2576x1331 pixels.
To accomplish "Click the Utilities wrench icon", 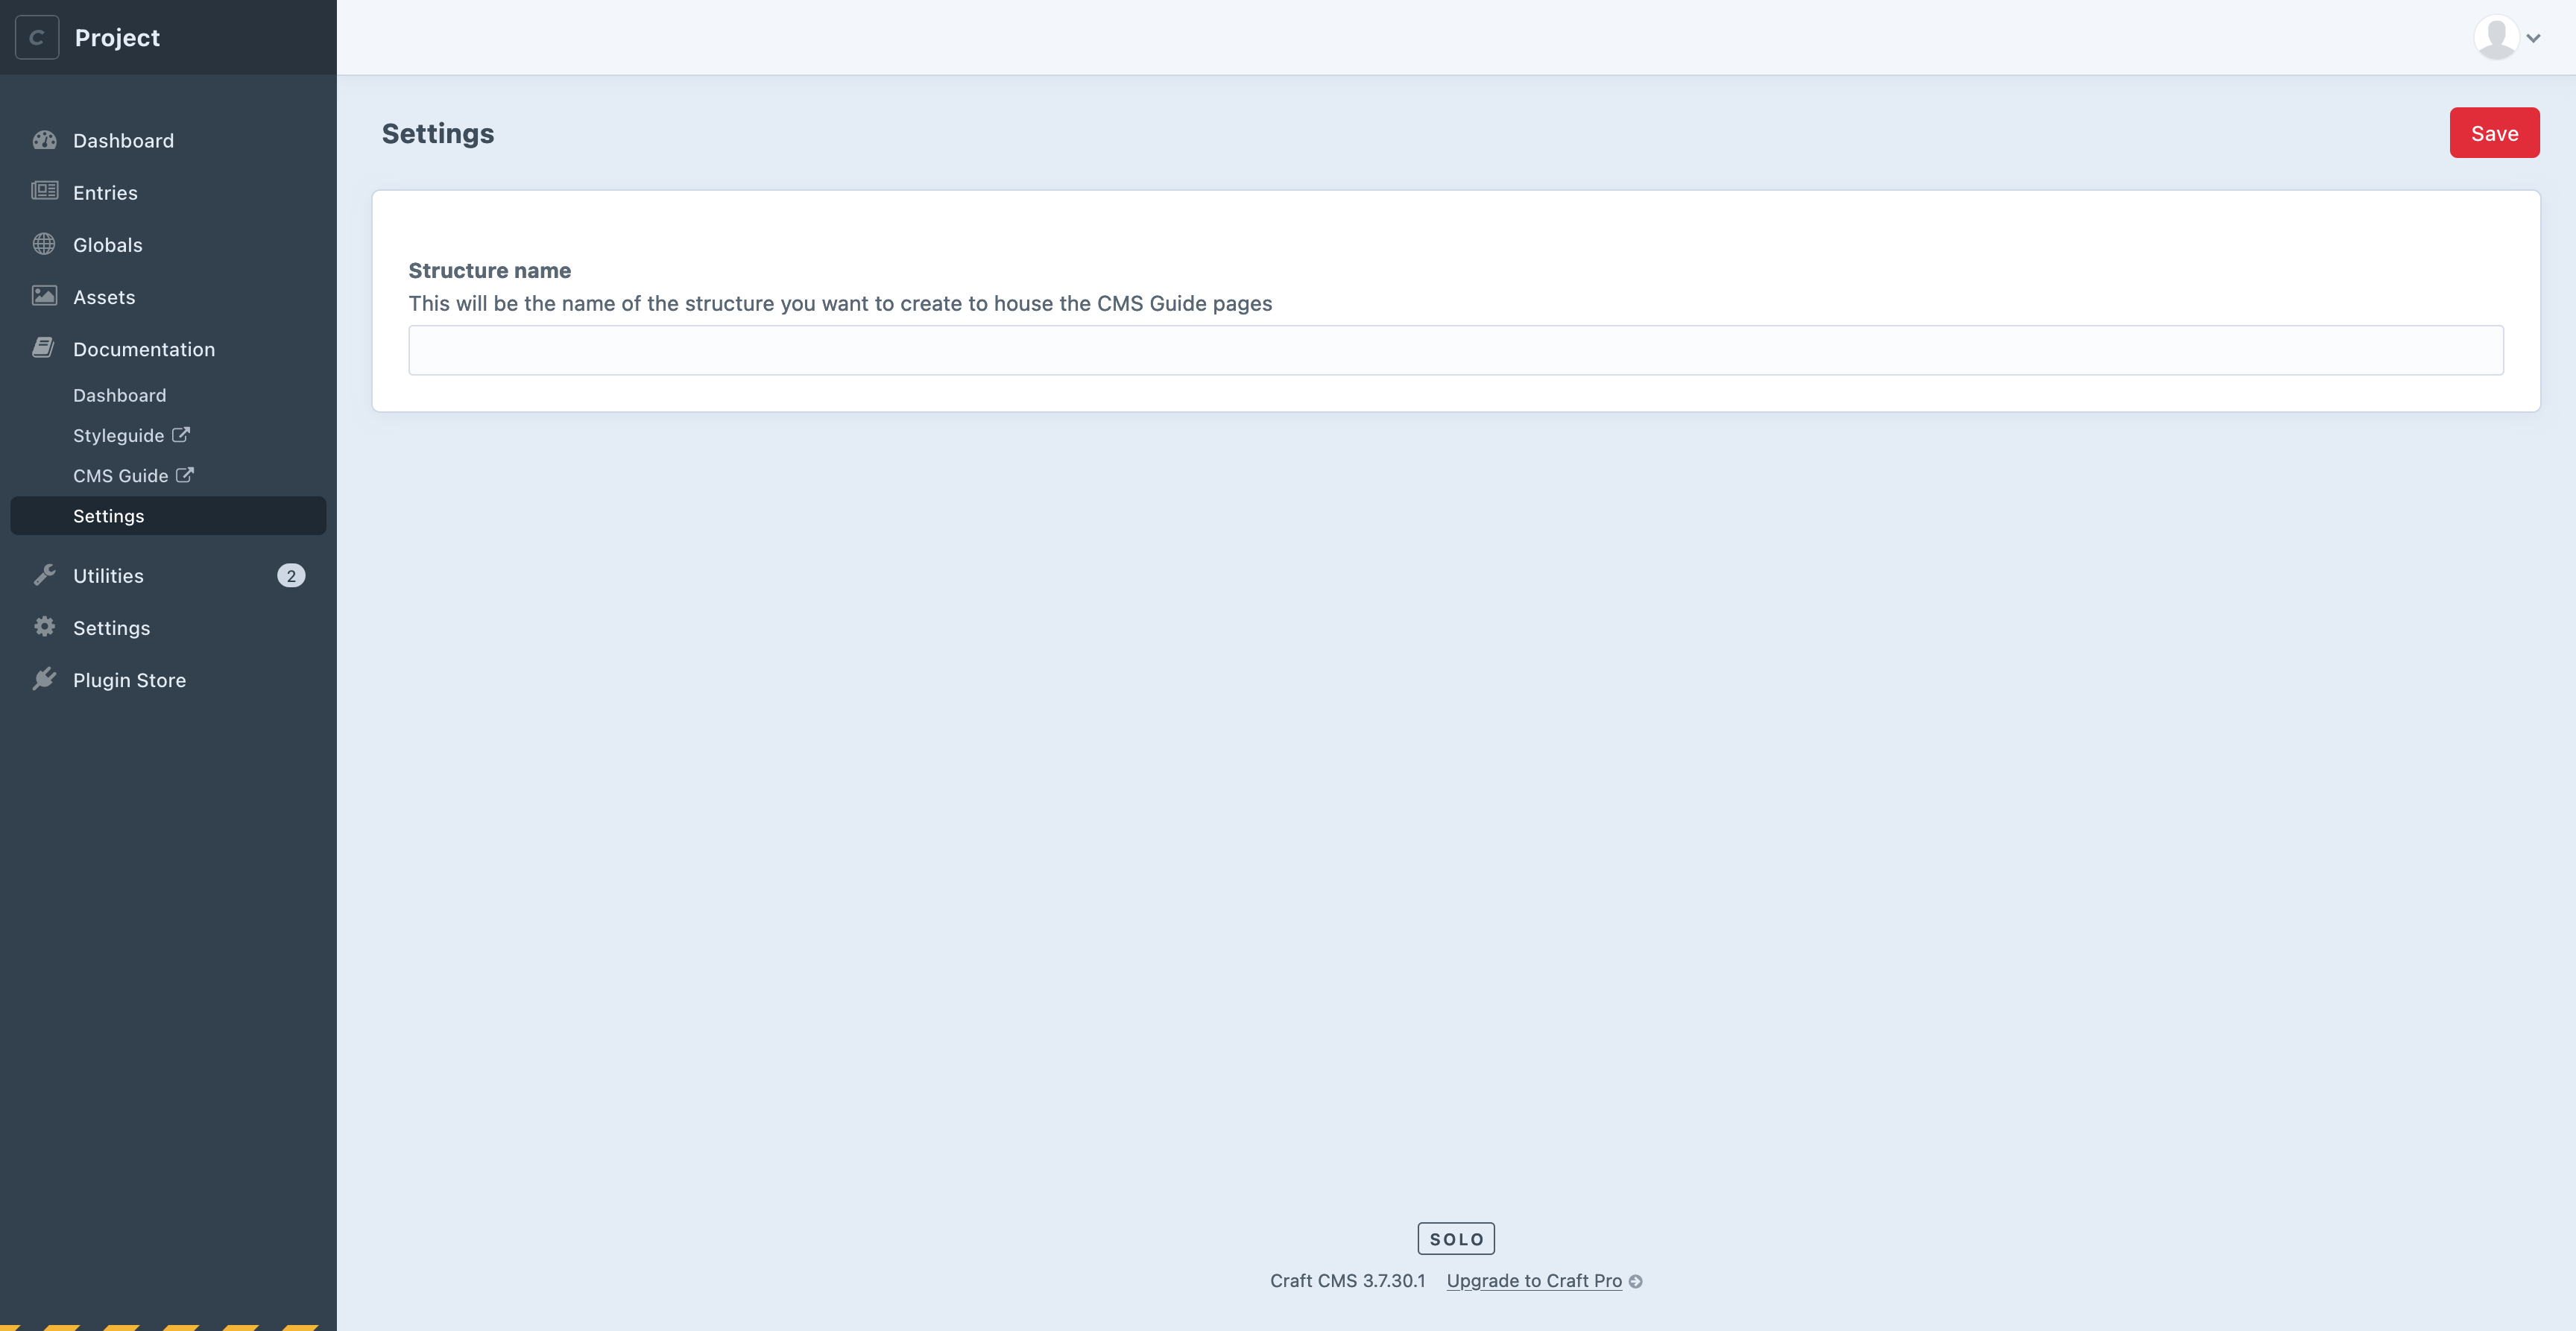I will click(x=44, y=575).
